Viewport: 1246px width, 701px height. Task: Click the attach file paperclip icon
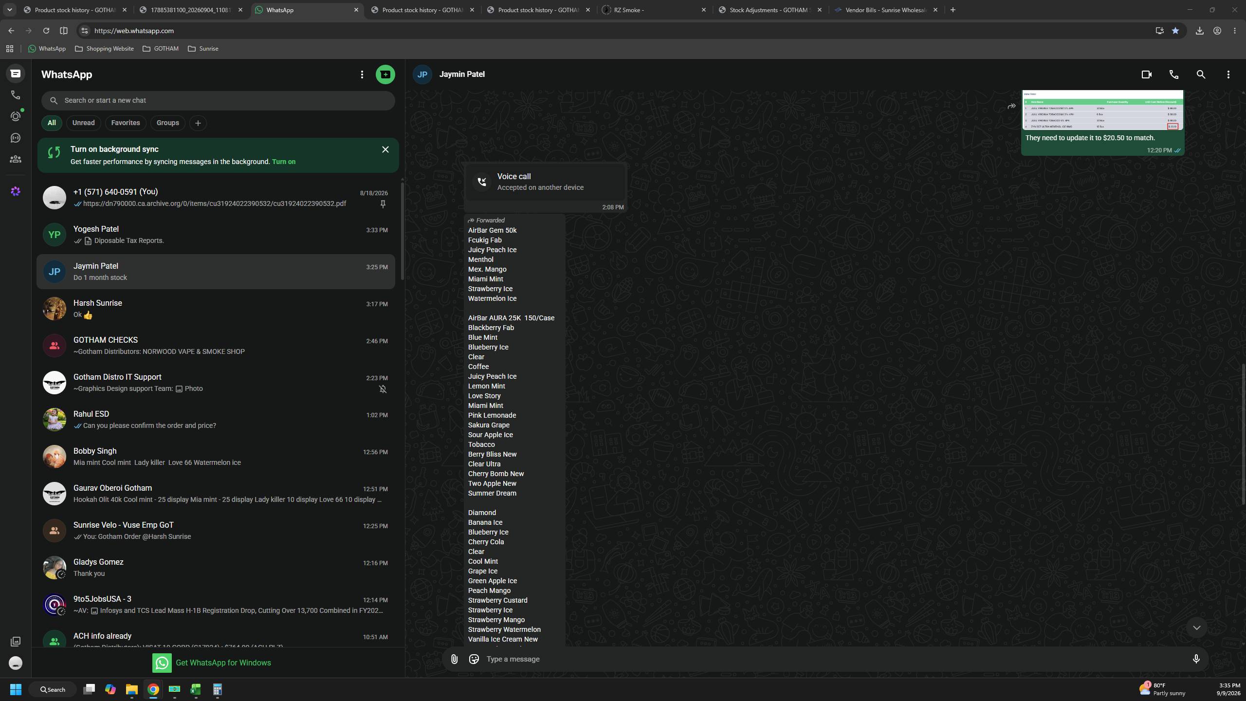(x=454, y=659)
